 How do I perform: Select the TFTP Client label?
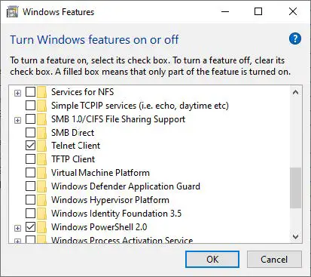tap(73, 159)
